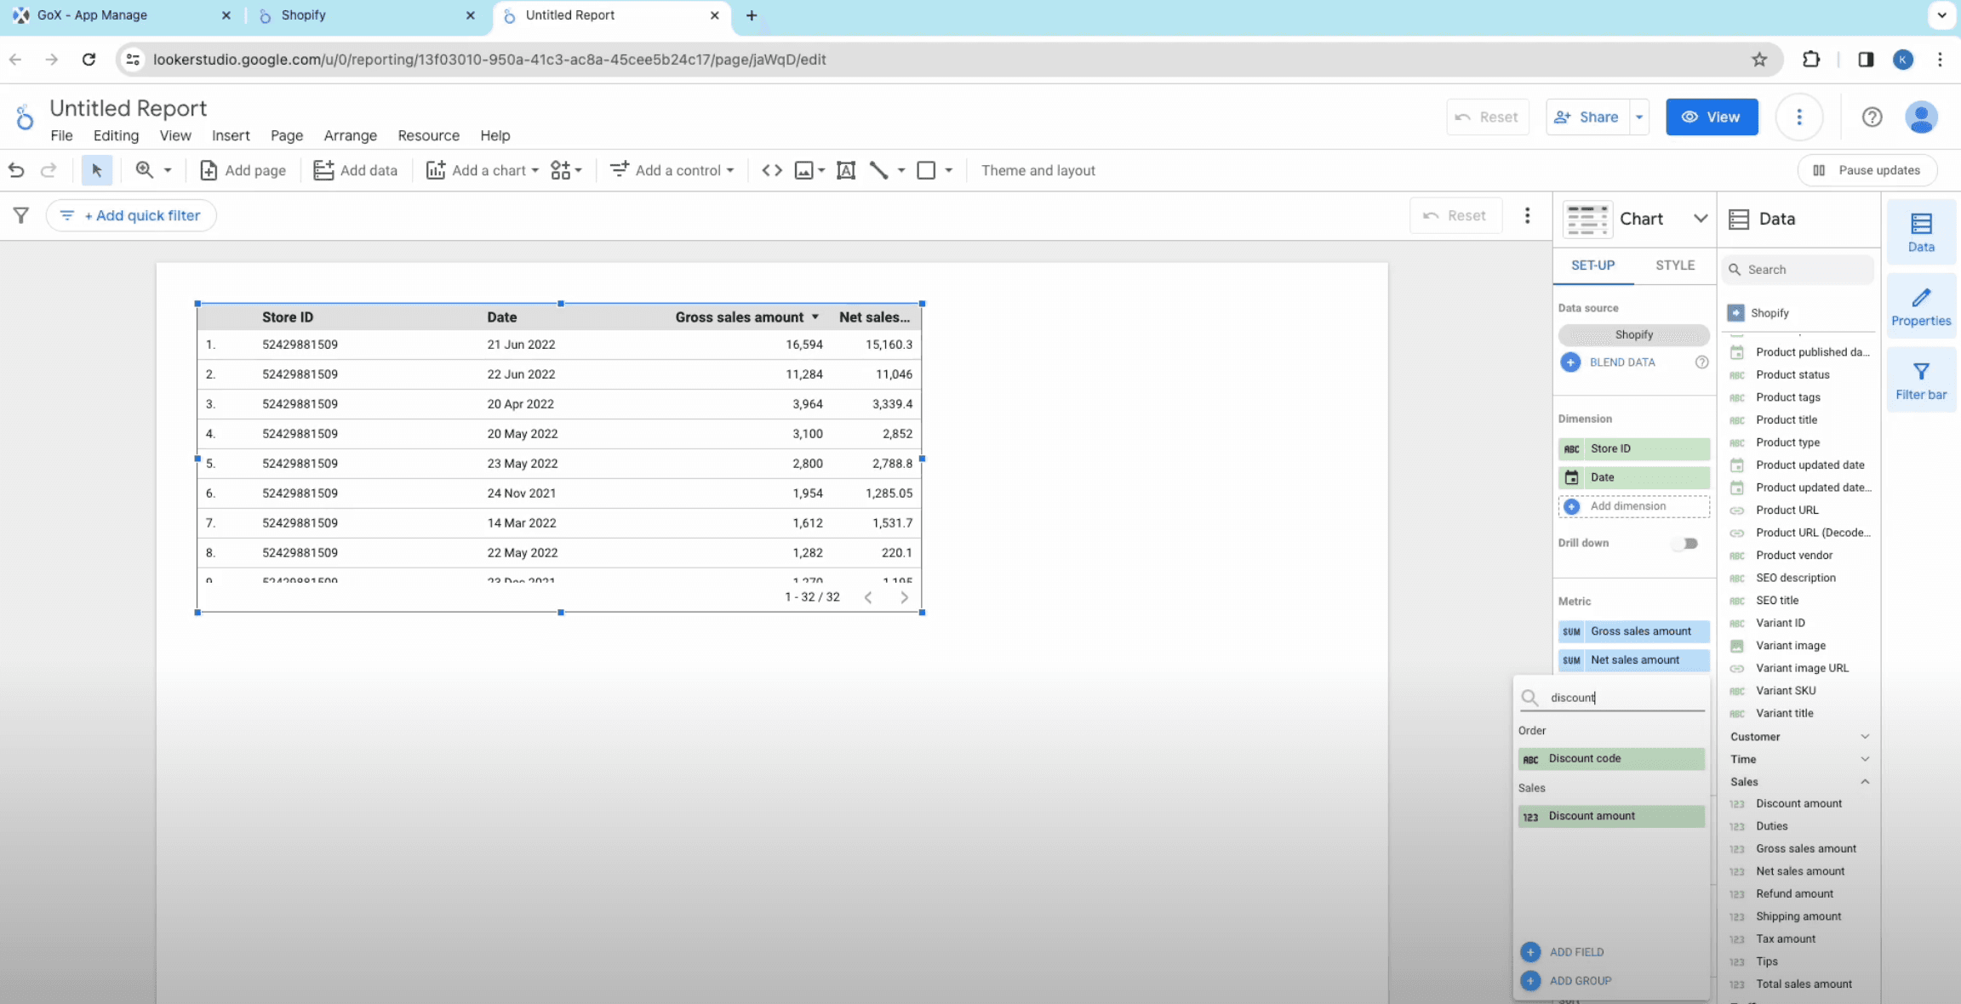Select the selection mode pointer tool
The image size is (1961, 1004).
coord(97,170)
